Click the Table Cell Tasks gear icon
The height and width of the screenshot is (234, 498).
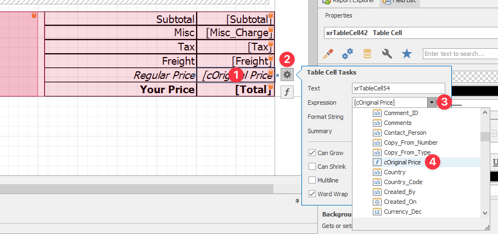(x=287, y=75)
